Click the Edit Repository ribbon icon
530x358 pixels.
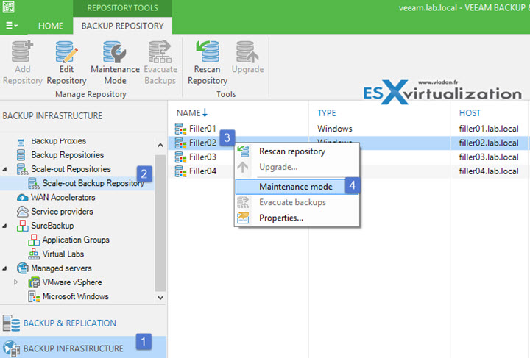coord(66,52)
